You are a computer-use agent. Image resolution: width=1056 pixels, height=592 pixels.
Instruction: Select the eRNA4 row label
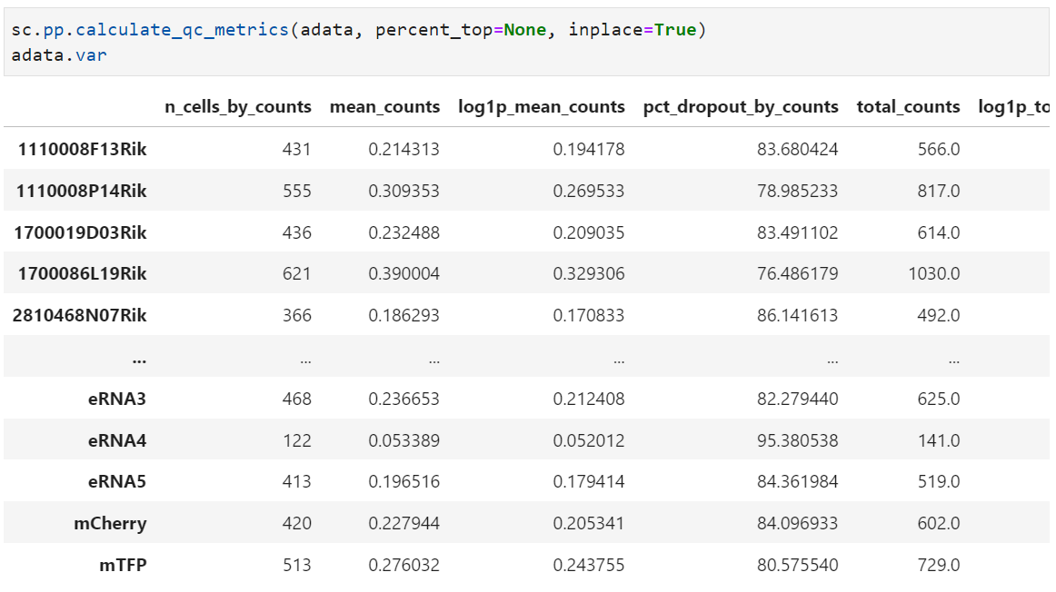(117, 439)
